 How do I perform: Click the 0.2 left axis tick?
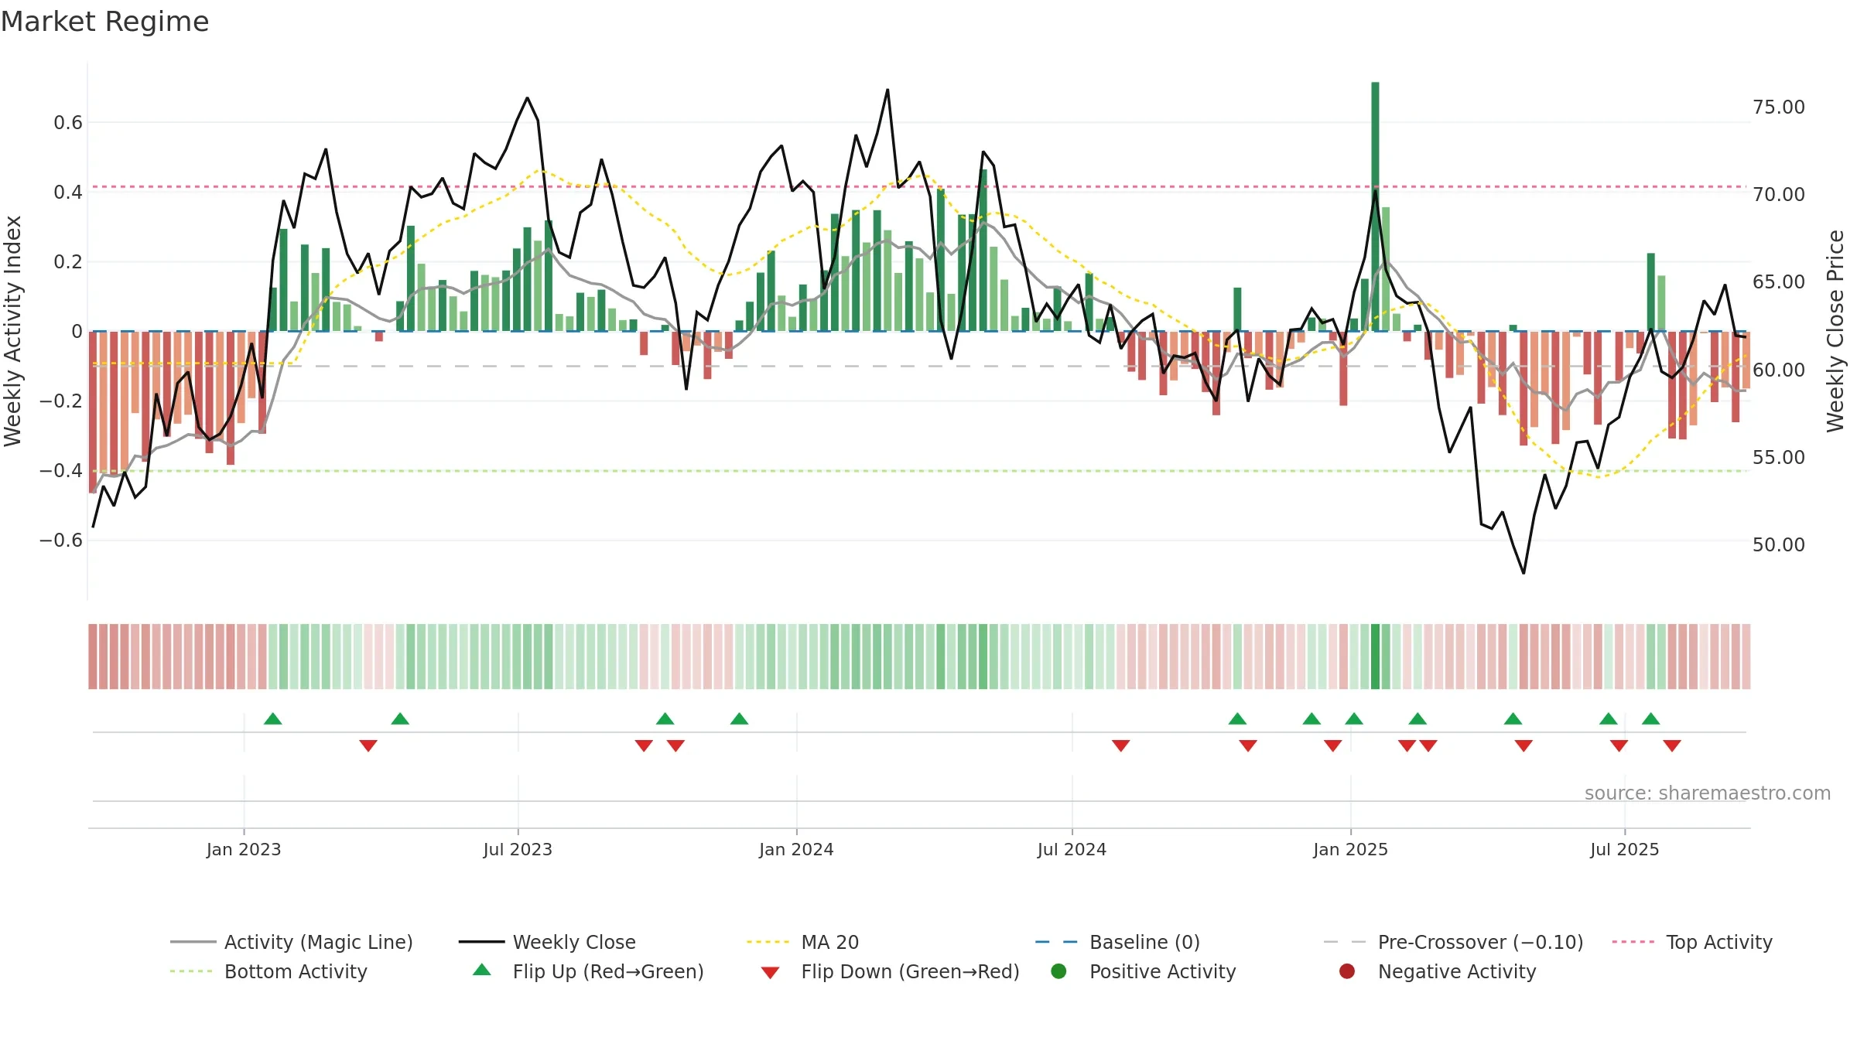point(68,261)
